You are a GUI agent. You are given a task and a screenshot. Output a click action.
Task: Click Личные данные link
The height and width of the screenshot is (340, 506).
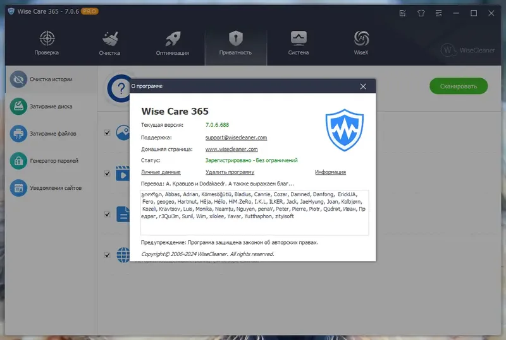tap(161, 172)
